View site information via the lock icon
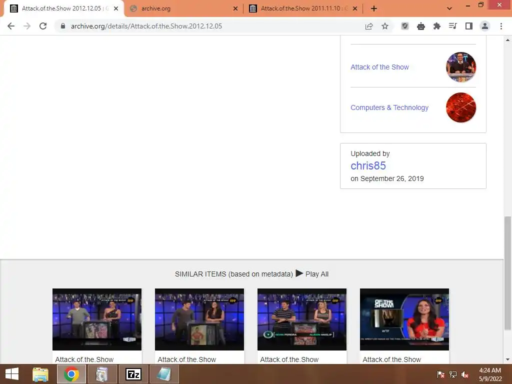This screenshot has height=384, width=512. (x=63, y=26)
